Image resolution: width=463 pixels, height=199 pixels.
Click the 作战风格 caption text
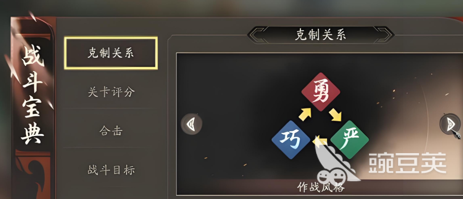click(320, 188)
